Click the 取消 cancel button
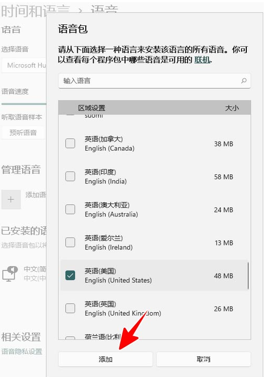Viewport: 268px width, 377px height. 203,359
